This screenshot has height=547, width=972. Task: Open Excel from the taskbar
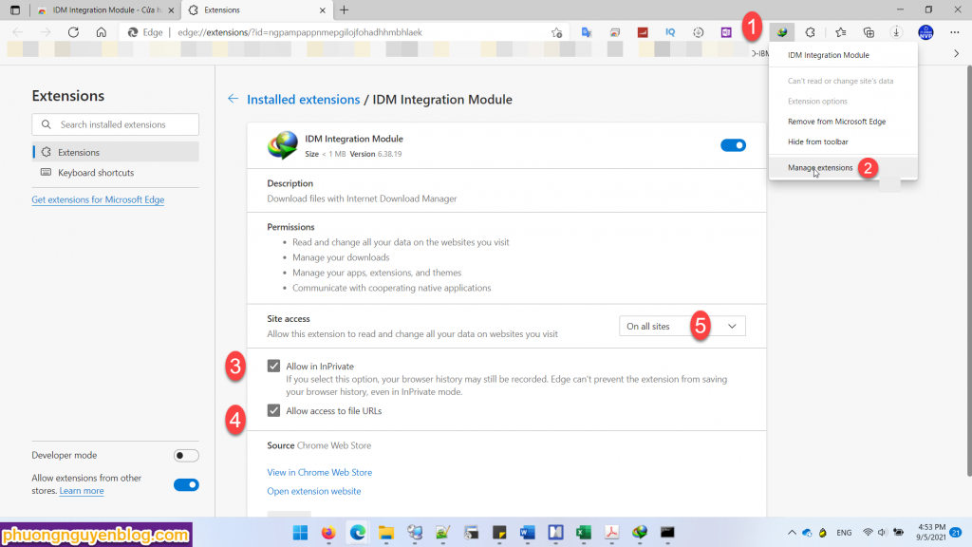[584, 533]
